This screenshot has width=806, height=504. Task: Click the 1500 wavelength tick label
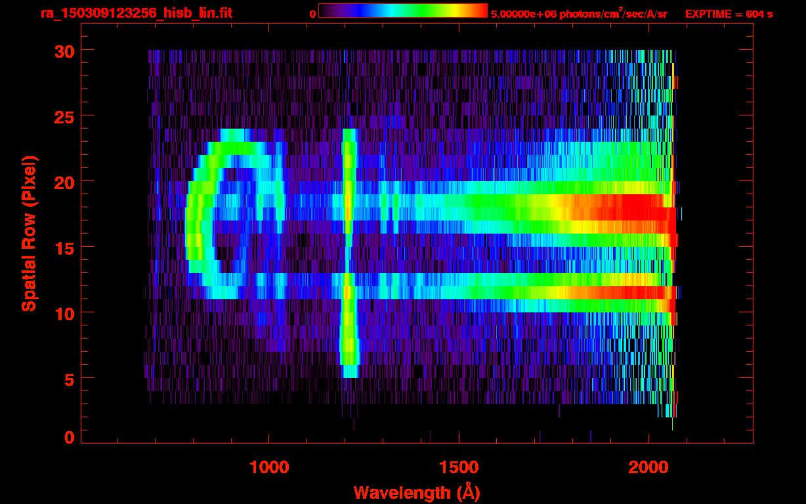459,467
